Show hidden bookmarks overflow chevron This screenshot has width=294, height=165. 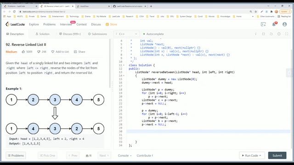(x=253, y=16)
